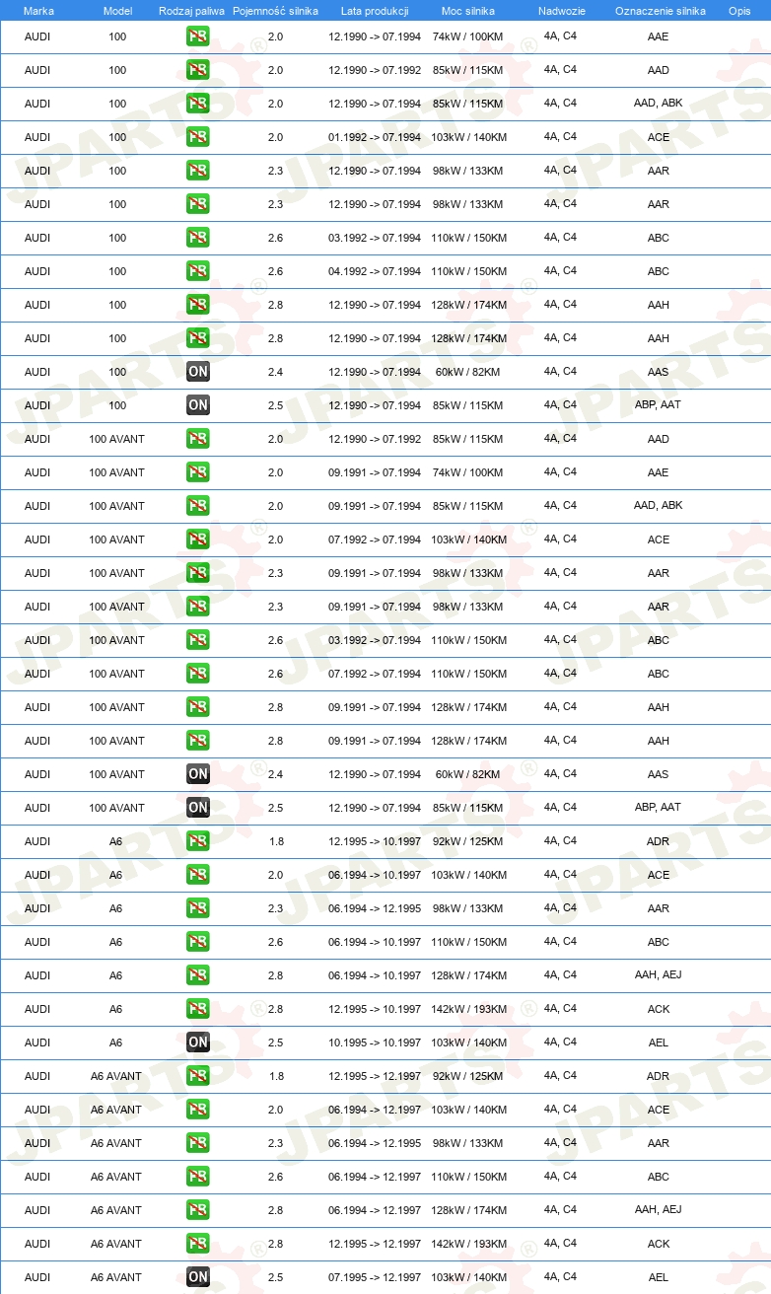Click '142kW / 193KM' in A6 row ending 10.1997
This screenshot has height=1294, width=771.
(x=468, y=1009)
